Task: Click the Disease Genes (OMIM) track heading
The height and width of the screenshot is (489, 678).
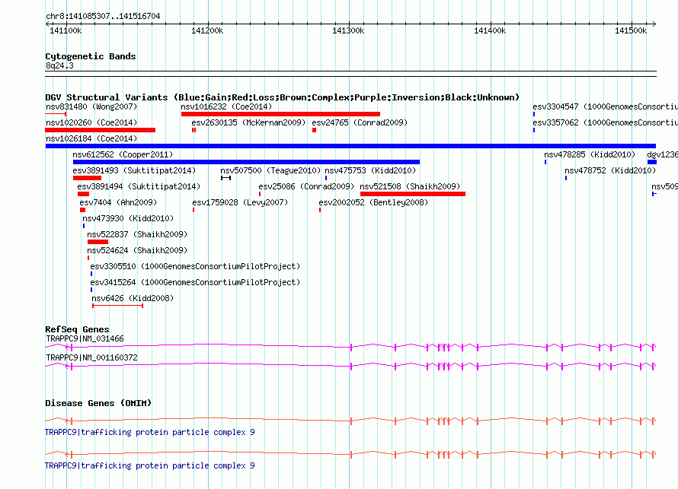Action: (x=98, y=403)
